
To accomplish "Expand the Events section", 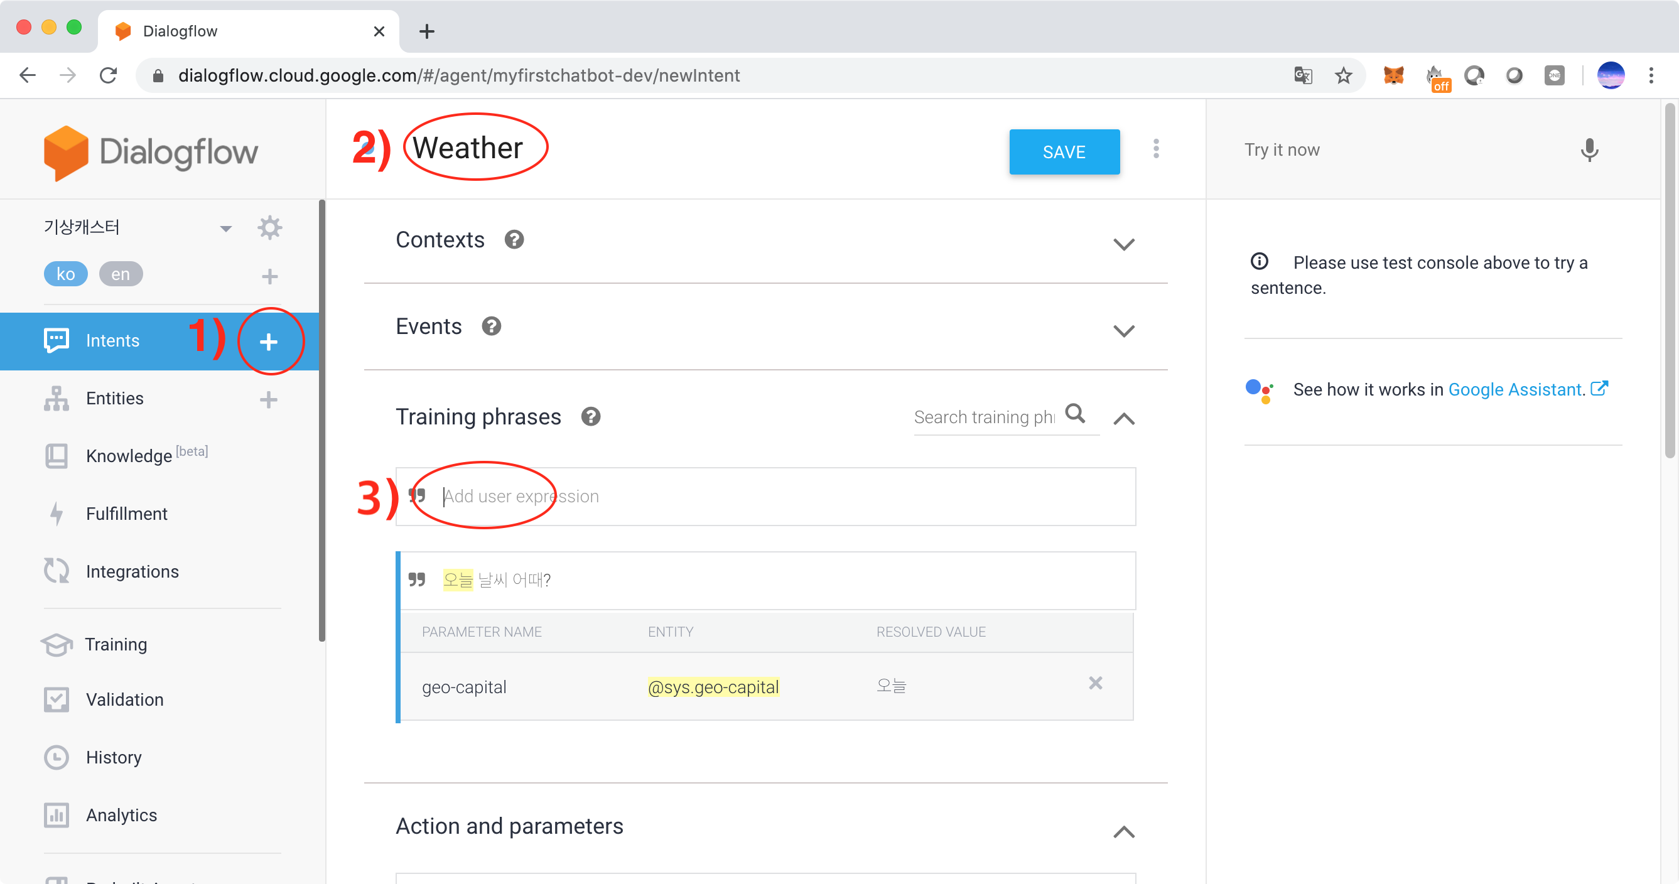I will (1123, 331).
